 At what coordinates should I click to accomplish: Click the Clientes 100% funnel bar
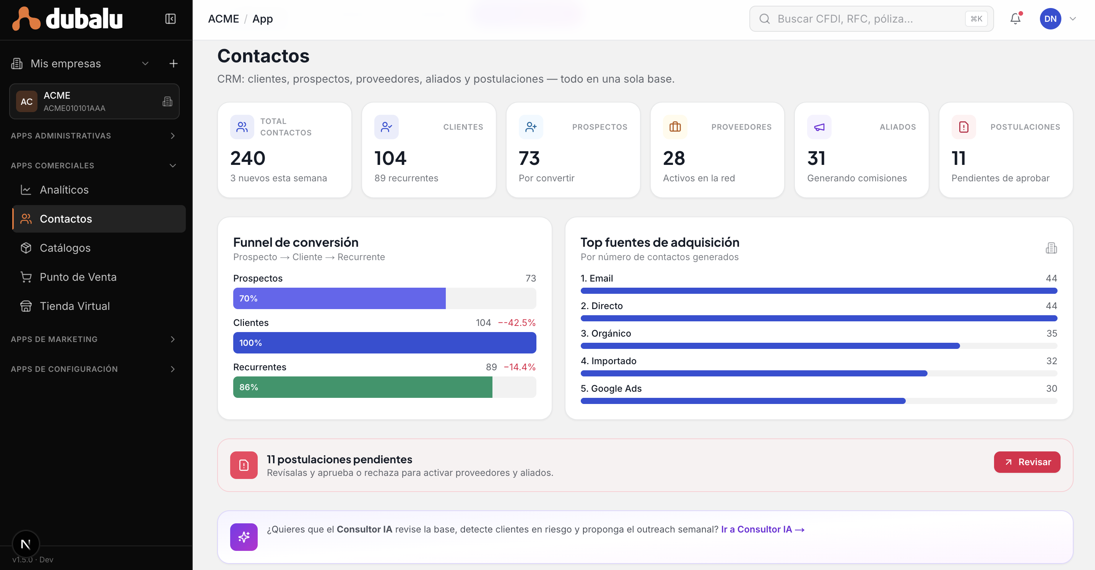[385, 342]
